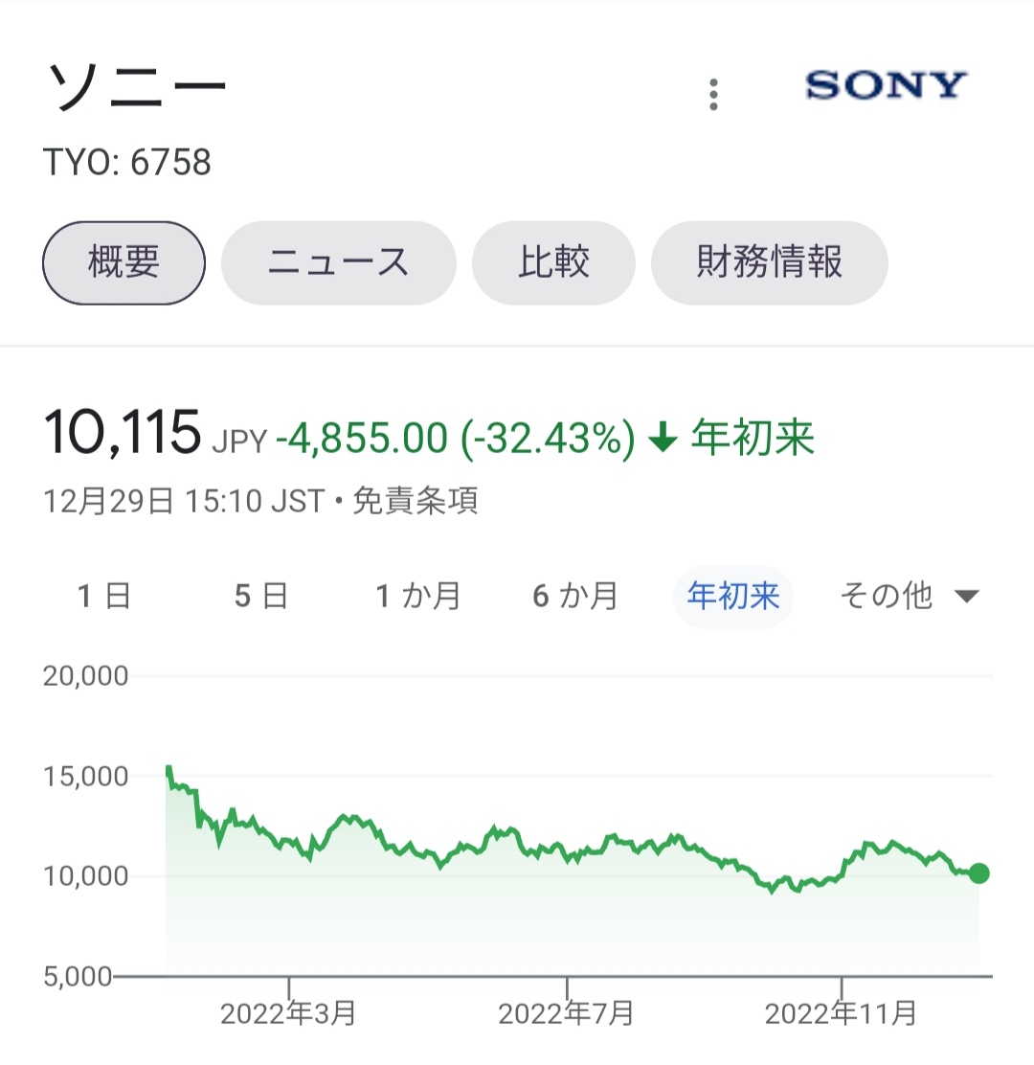Open the three-dot more options menu
The height and width of the screenshot is (1065, 1034).
[x=713, y=95]
